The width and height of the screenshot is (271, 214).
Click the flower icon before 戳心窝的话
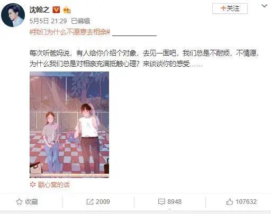[33, 185]
